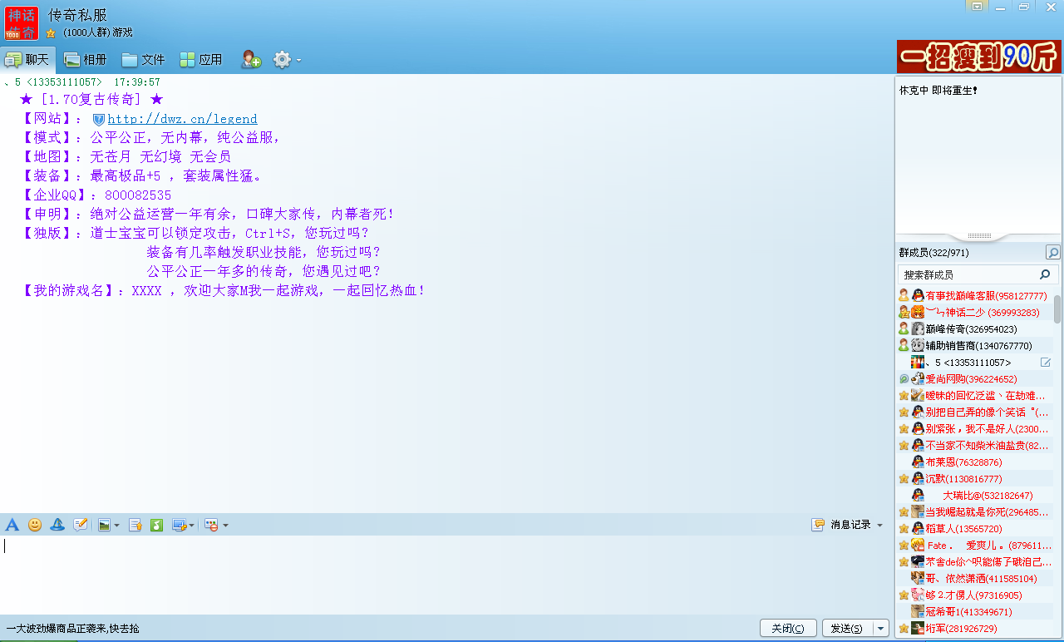Click the group notice 休克中 即将重生
Image resolution: width=1064 pixels, height=642 pixels.
(x=938, y=91)
